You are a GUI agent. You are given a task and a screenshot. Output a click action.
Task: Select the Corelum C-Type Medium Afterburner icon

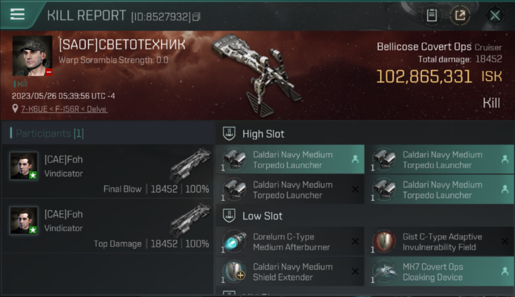[234, 241]
